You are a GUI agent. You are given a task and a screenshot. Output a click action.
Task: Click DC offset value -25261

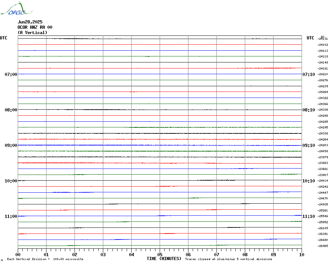pyautogui.click(x=323, y=210)
